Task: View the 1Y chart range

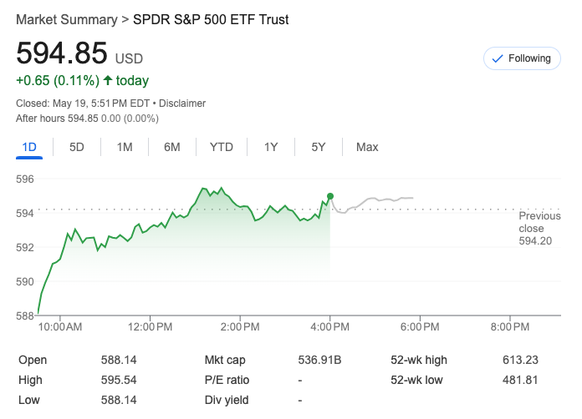Action: (x=271, y=147)
